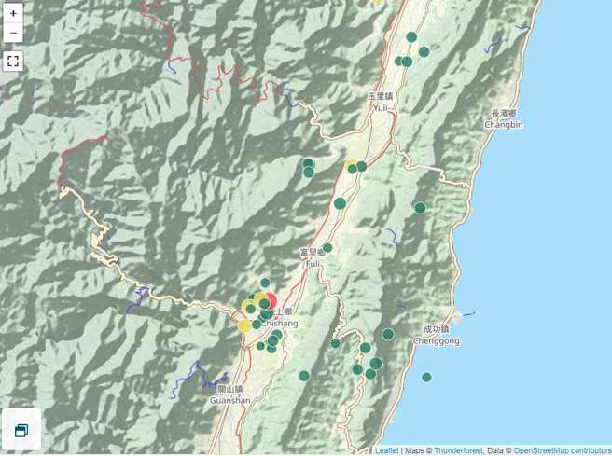The image size is (612, 456).
Task: Zoom out with the minus button
Action: coord(13,35)
